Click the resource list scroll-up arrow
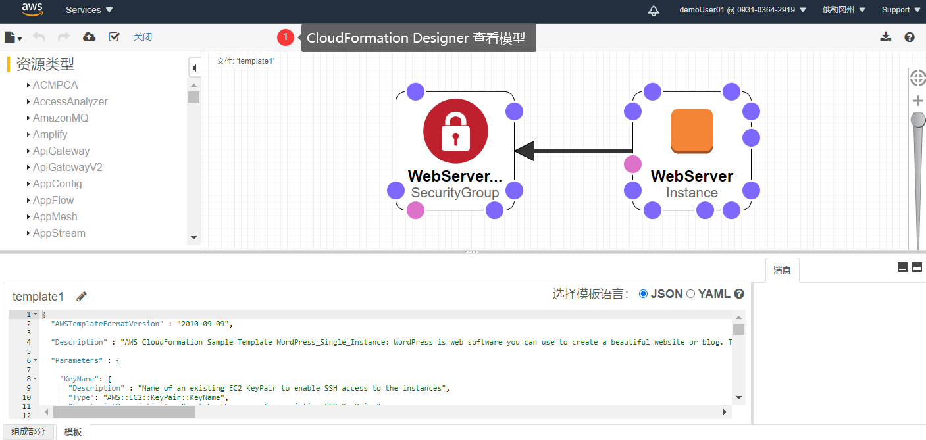Image resolution: width=926 pixels, height=440 pixels. tap(193, 85)
